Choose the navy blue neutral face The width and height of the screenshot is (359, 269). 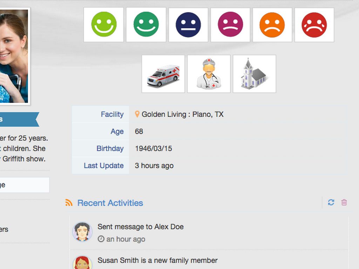pos(188,25)
